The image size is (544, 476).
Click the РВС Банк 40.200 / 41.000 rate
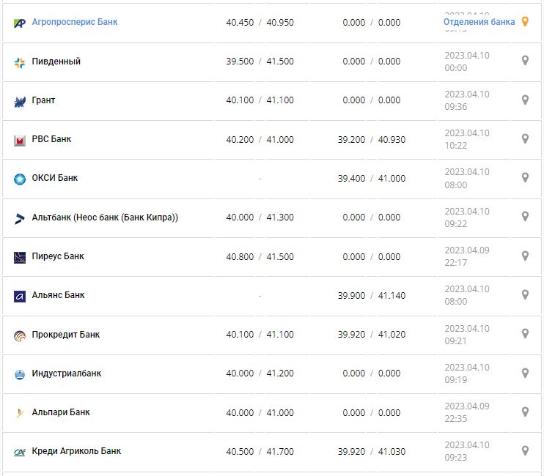(x=260, y=139)
